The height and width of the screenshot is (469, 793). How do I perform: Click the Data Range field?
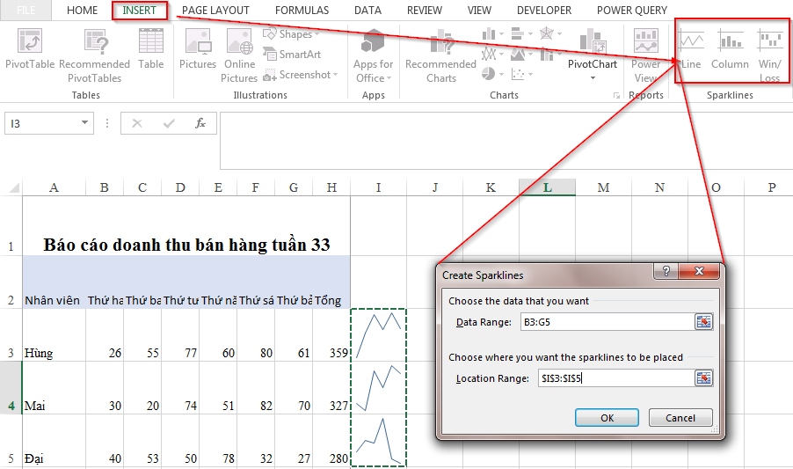pos(607,322)
